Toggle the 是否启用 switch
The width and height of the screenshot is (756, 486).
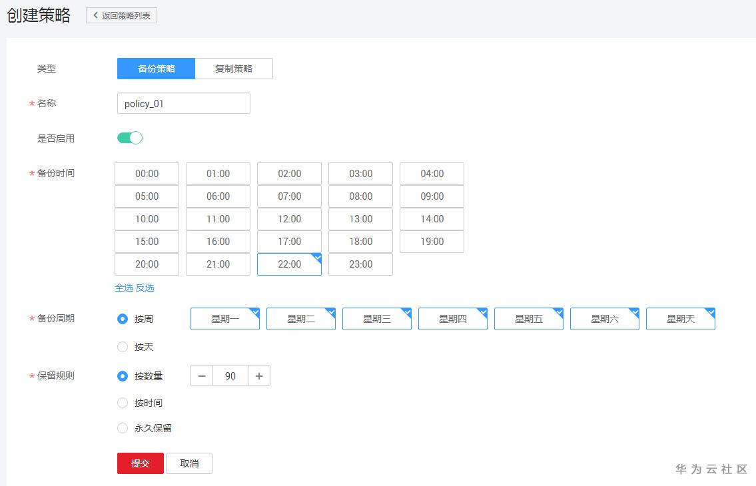[130, 138]
